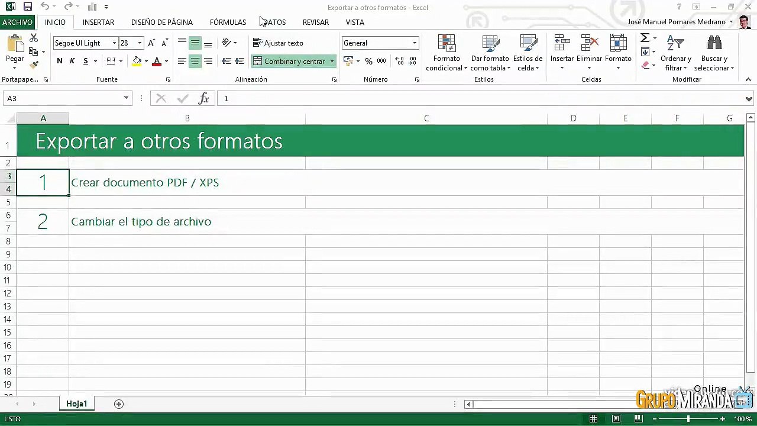Toggle bold (N) formatting
Image resolution: width=757 pixels, height=426 pixels.
tap(59, 61)
